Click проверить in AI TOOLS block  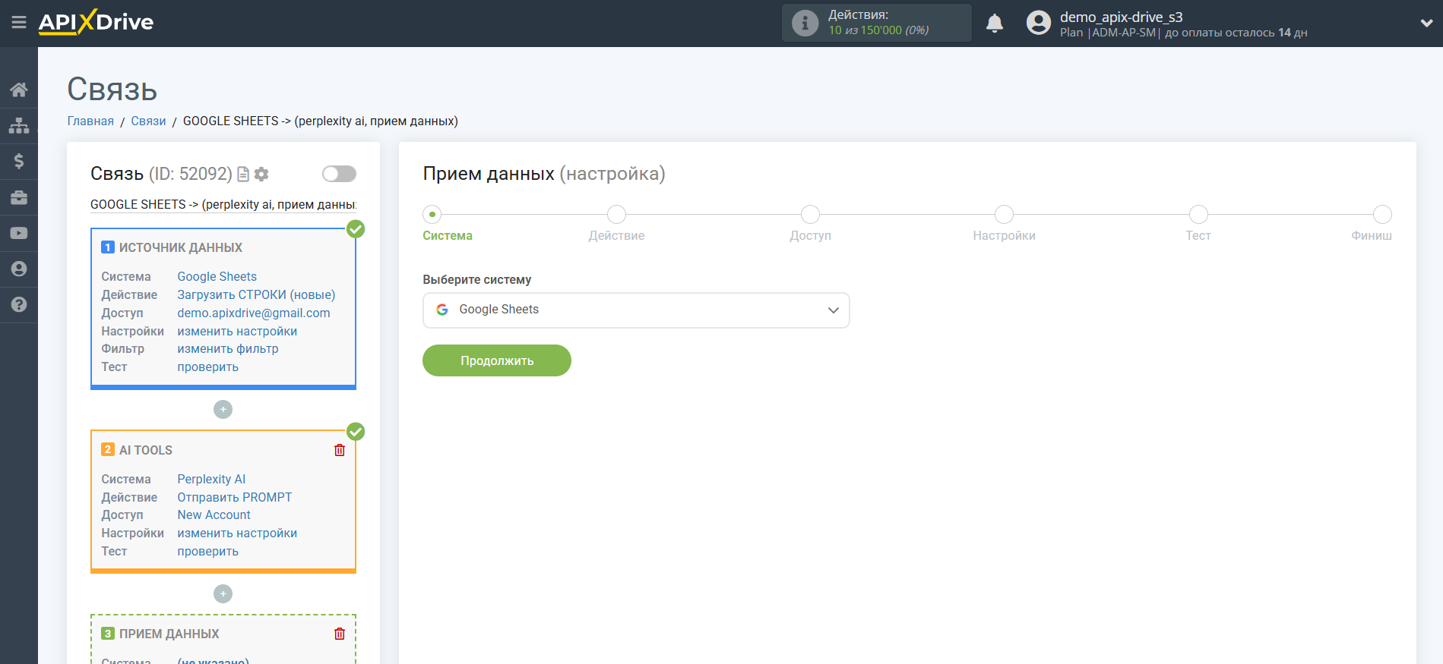pyautogui.click(x=207, y=552)
